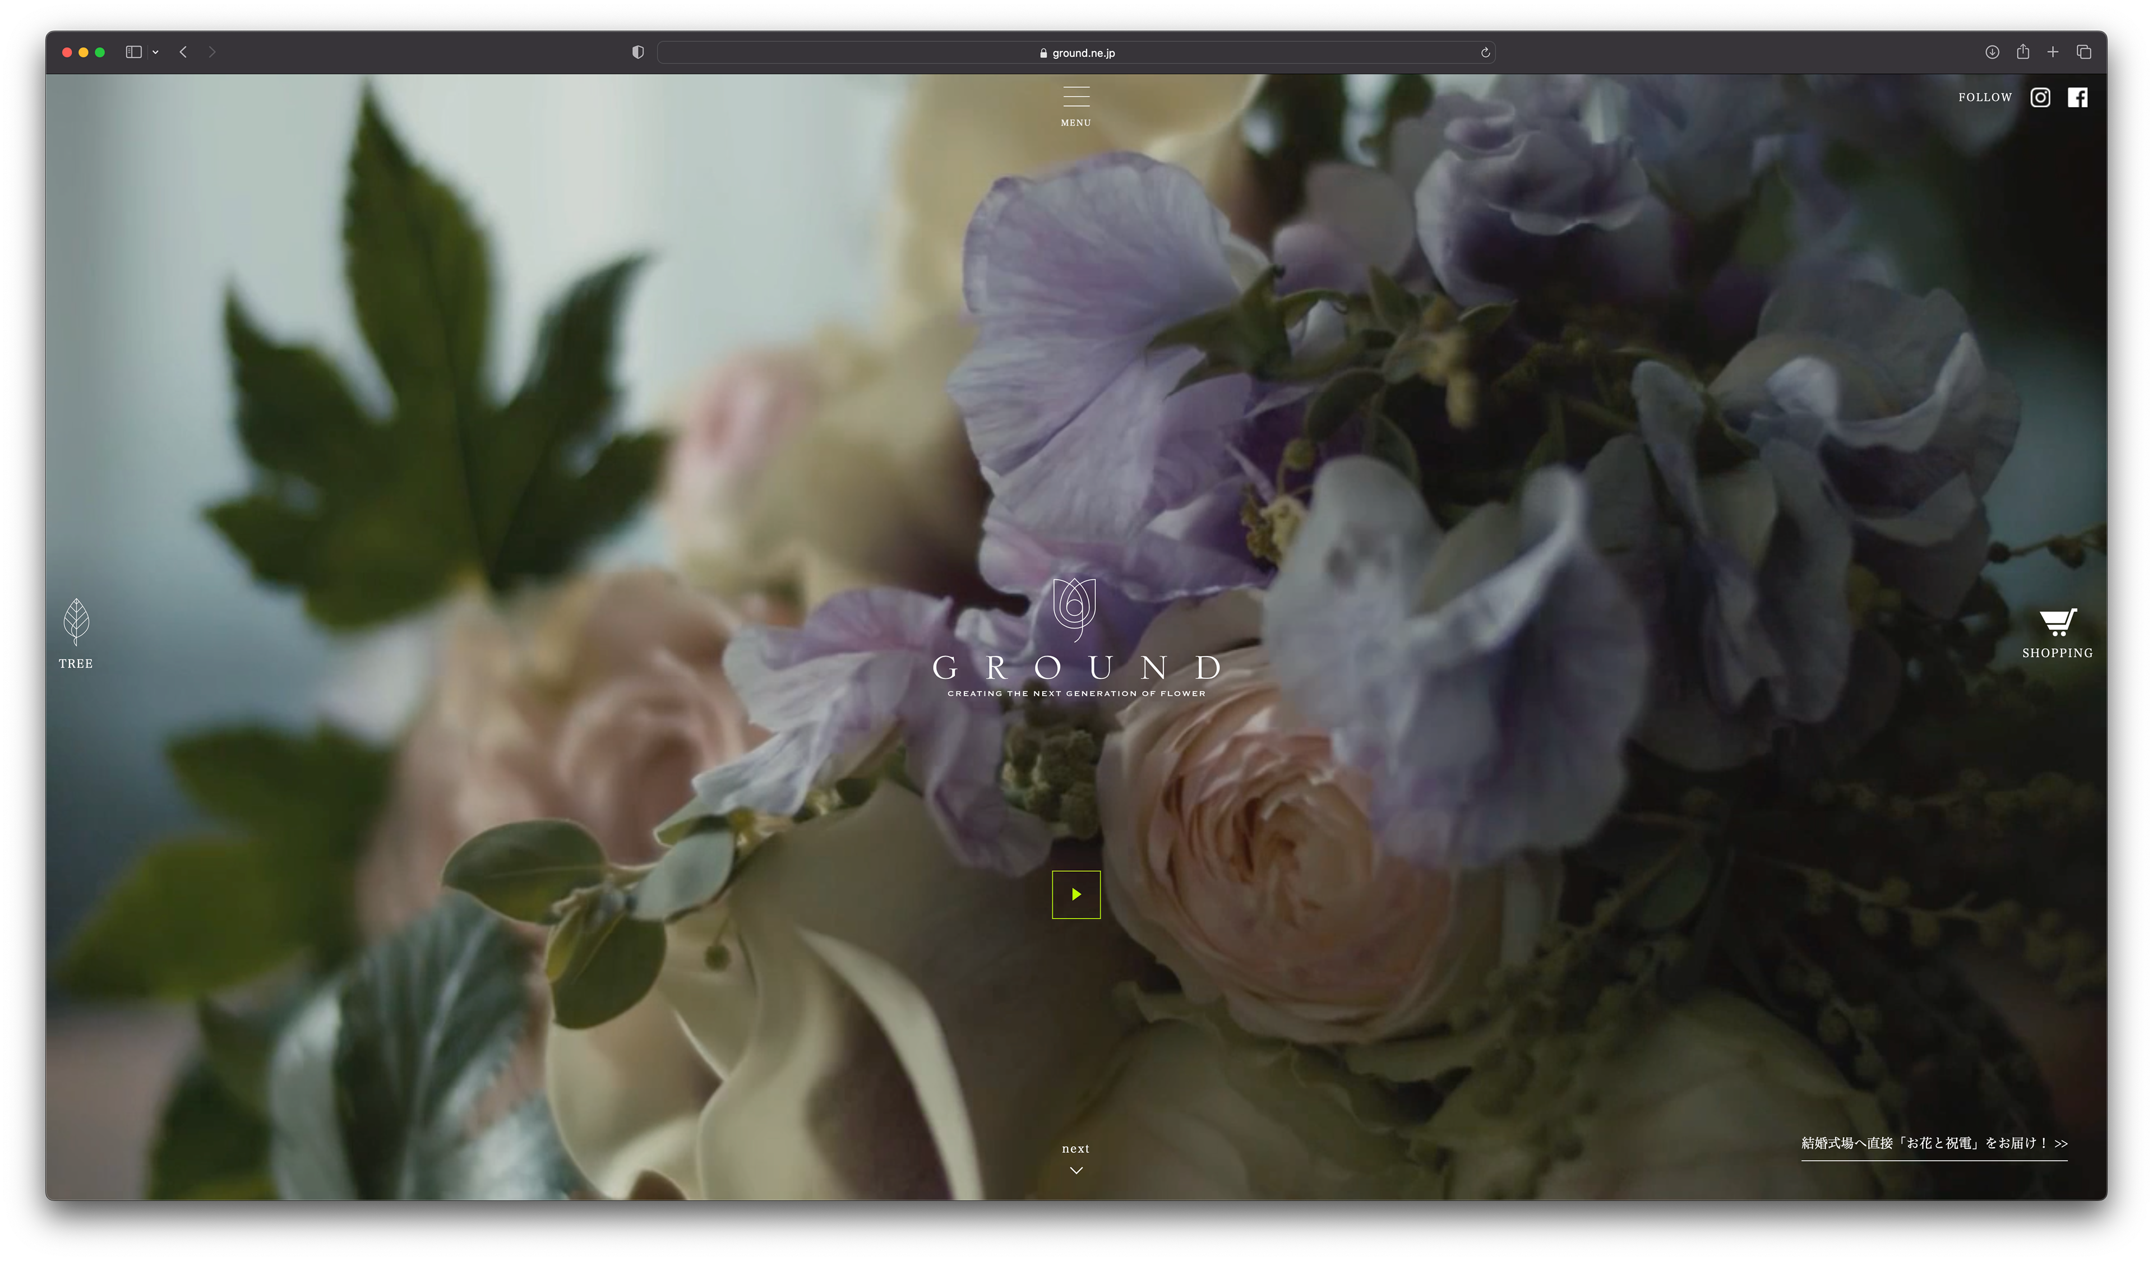The image size is (2153, 1261).
Task: Open the Facebook icon link
Action: [2077, 98]
